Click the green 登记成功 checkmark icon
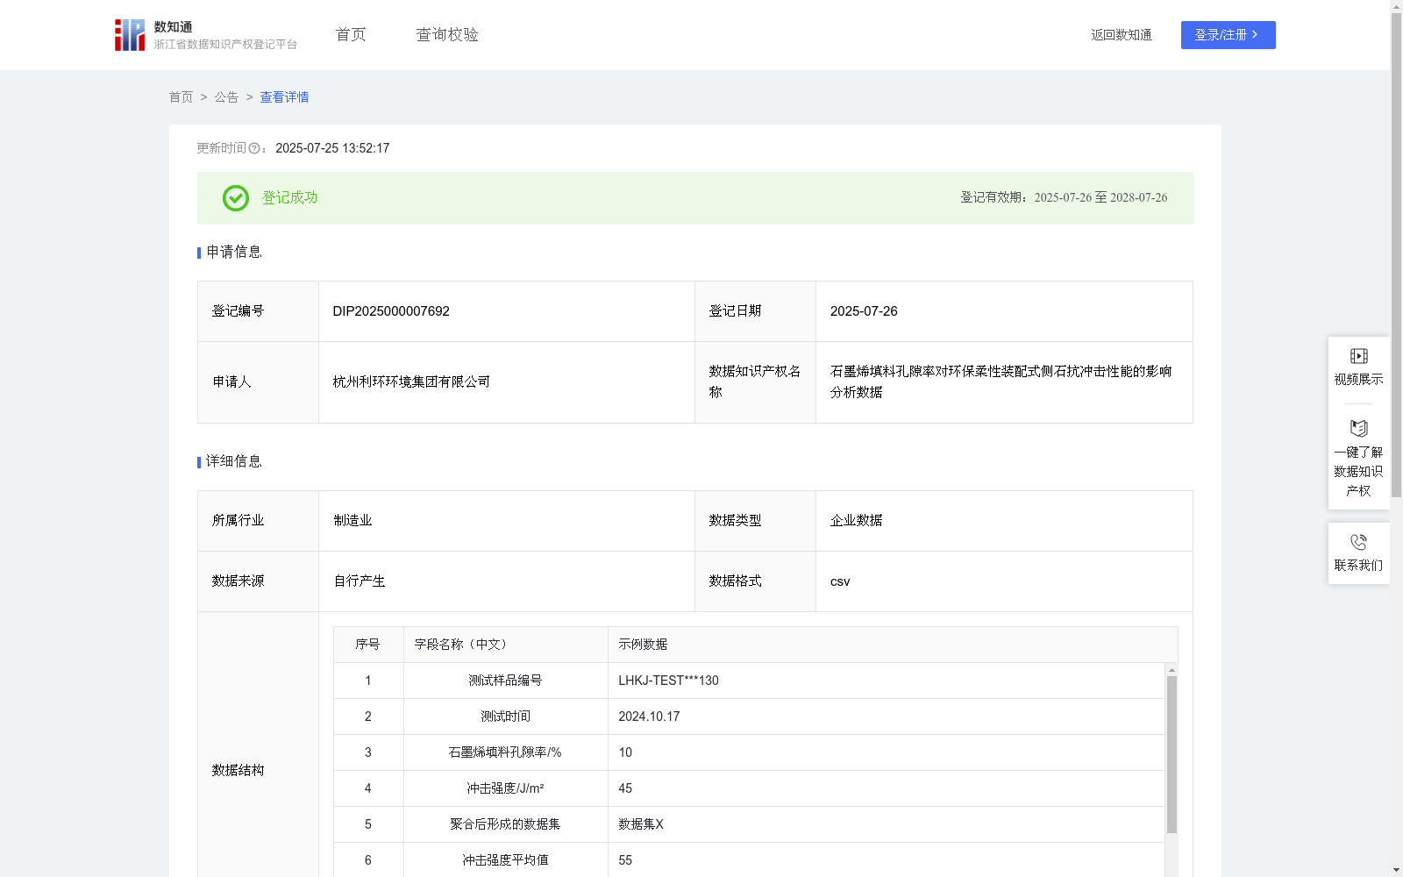Viewport: 1403px width, 877px height. click(x=235, y=198)
